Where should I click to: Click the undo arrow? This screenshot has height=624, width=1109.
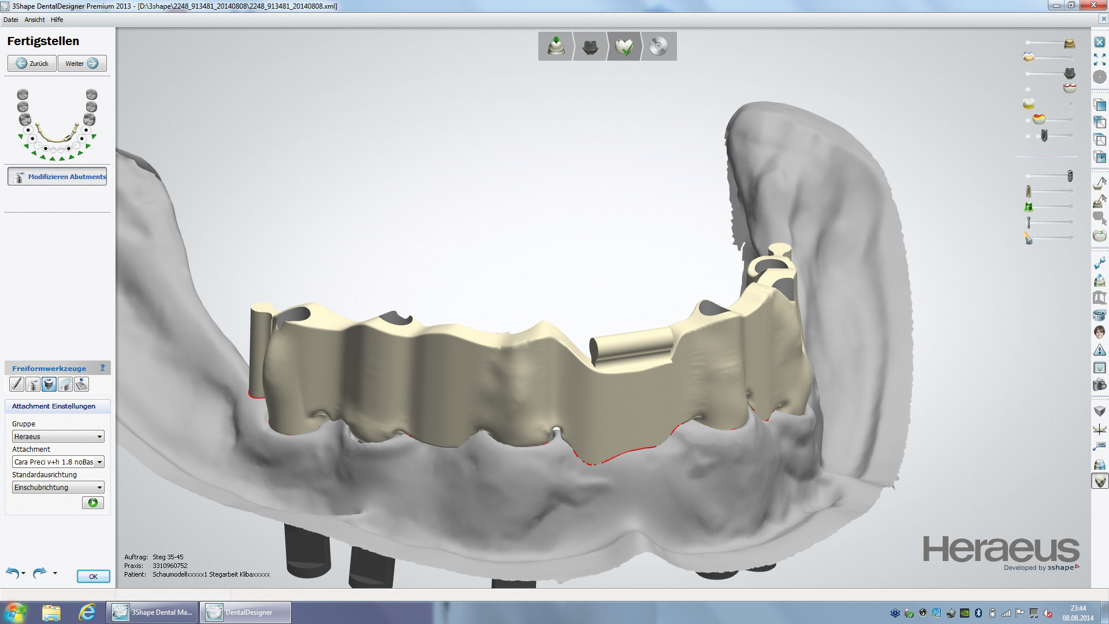(x=13, y=573)
